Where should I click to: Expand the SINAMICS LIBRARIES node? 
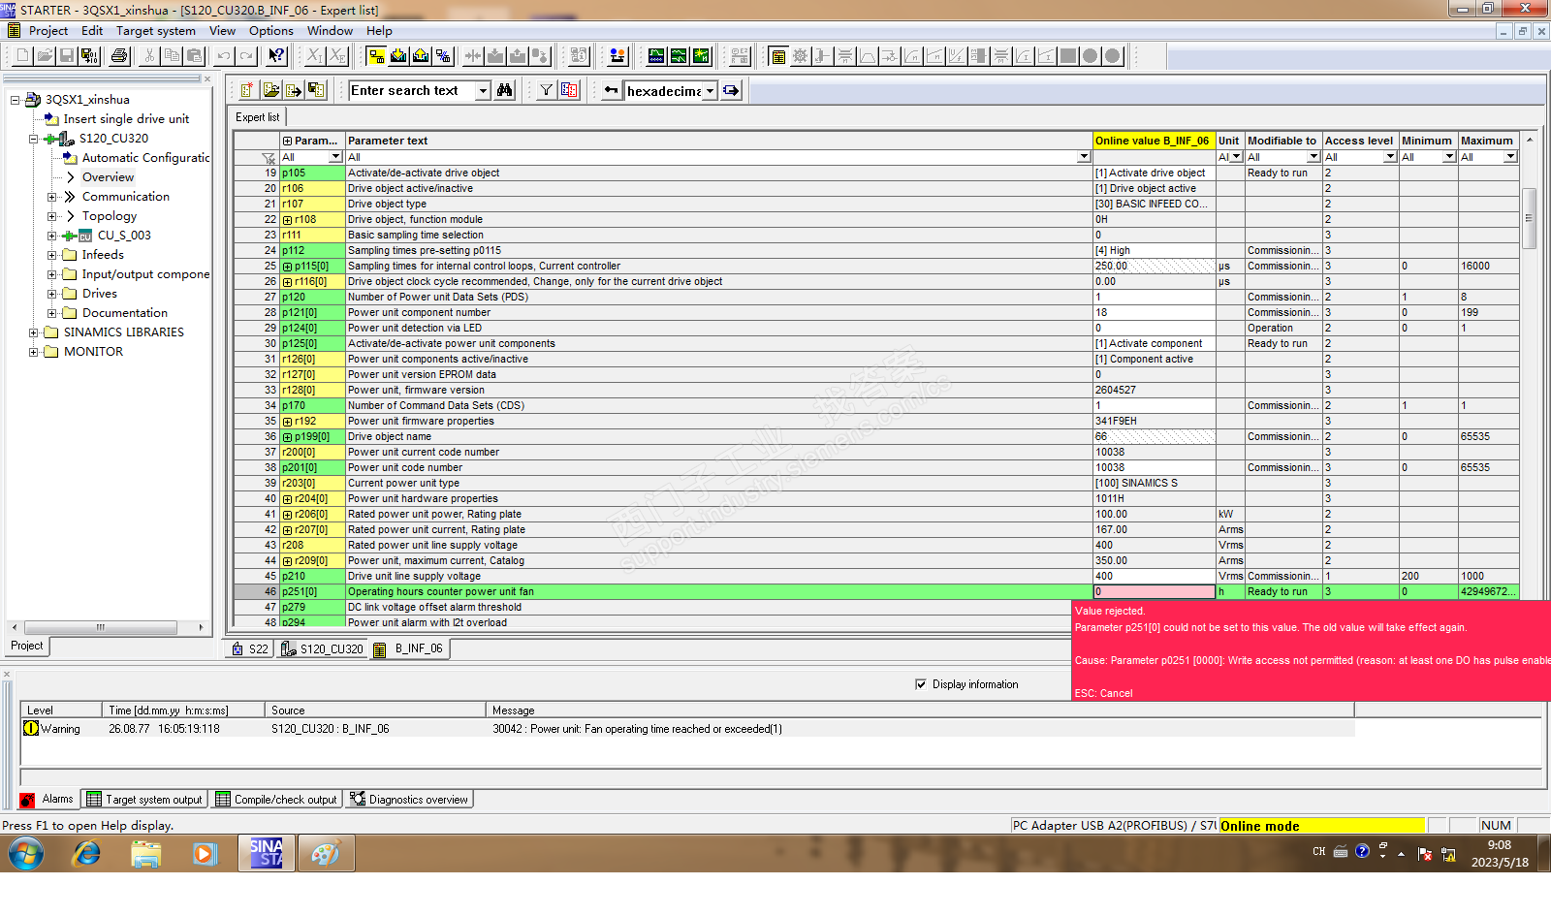pos(34,332)
